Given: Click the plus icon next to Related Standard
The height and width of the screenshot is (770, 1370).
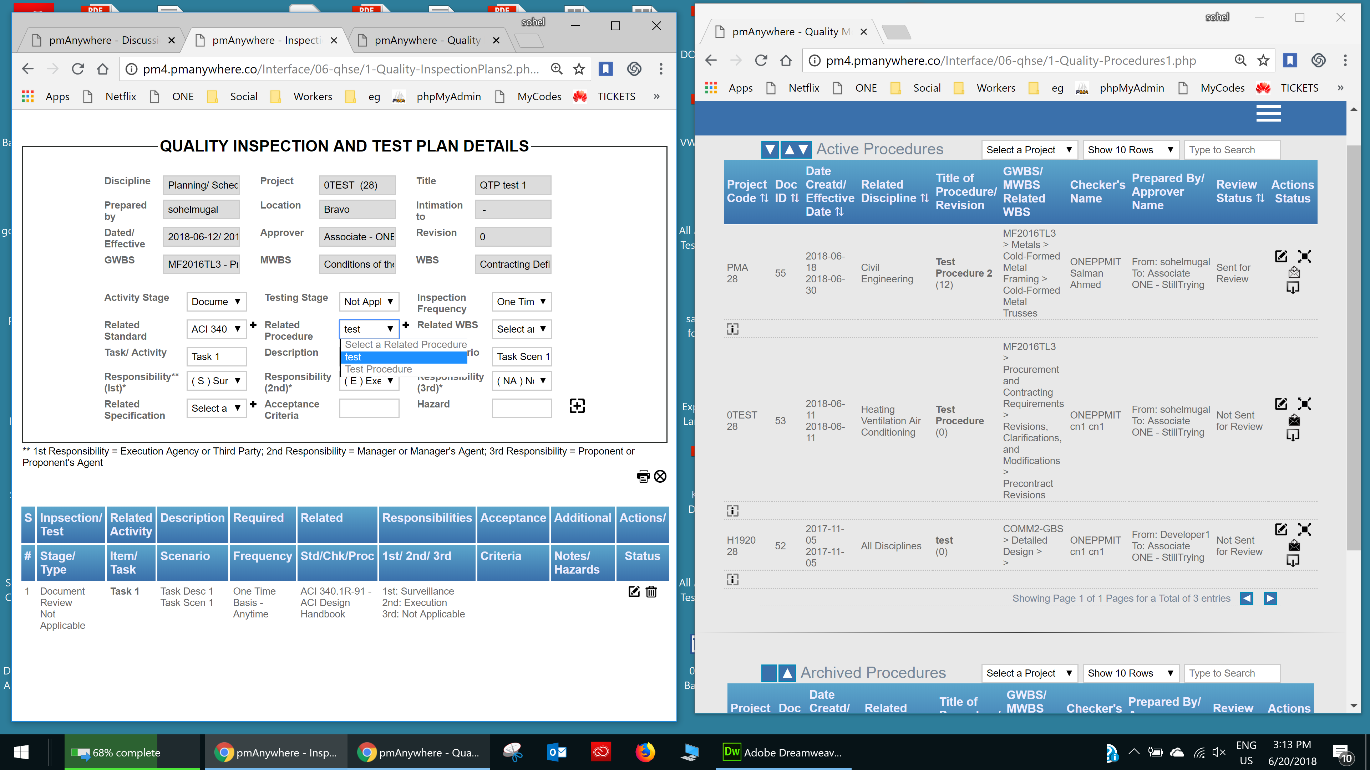Looking at the screenshot, I should [253, 325].
